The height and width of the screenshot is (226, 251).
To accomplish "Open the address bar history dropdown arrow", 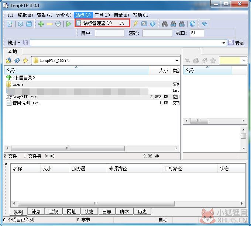I will [x=224, y=43].
